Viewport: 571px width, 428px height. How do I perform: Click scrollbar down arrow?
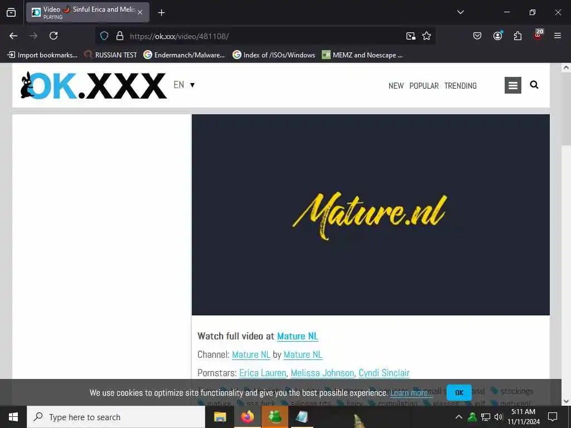pos(566,401)
